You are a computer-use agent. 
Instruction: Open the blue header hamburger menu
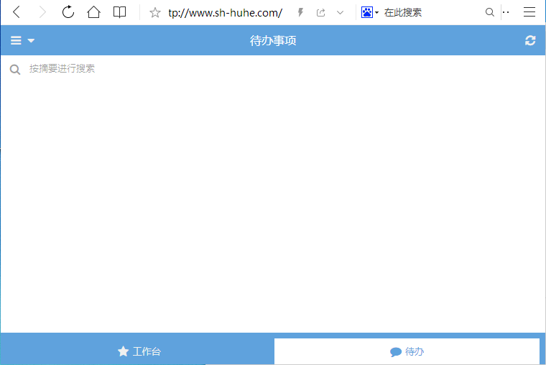click(16, 41)
